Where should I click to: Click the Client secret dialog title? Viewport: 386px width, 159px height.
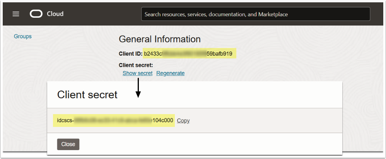click(87, 95)
